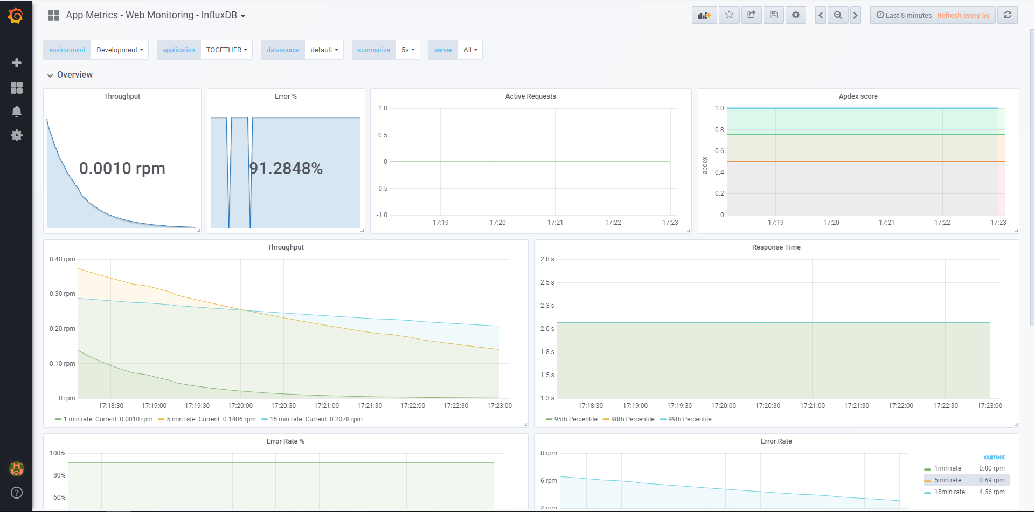
Task: Open the Help question mark icon
Action: [x=17, y=493]
